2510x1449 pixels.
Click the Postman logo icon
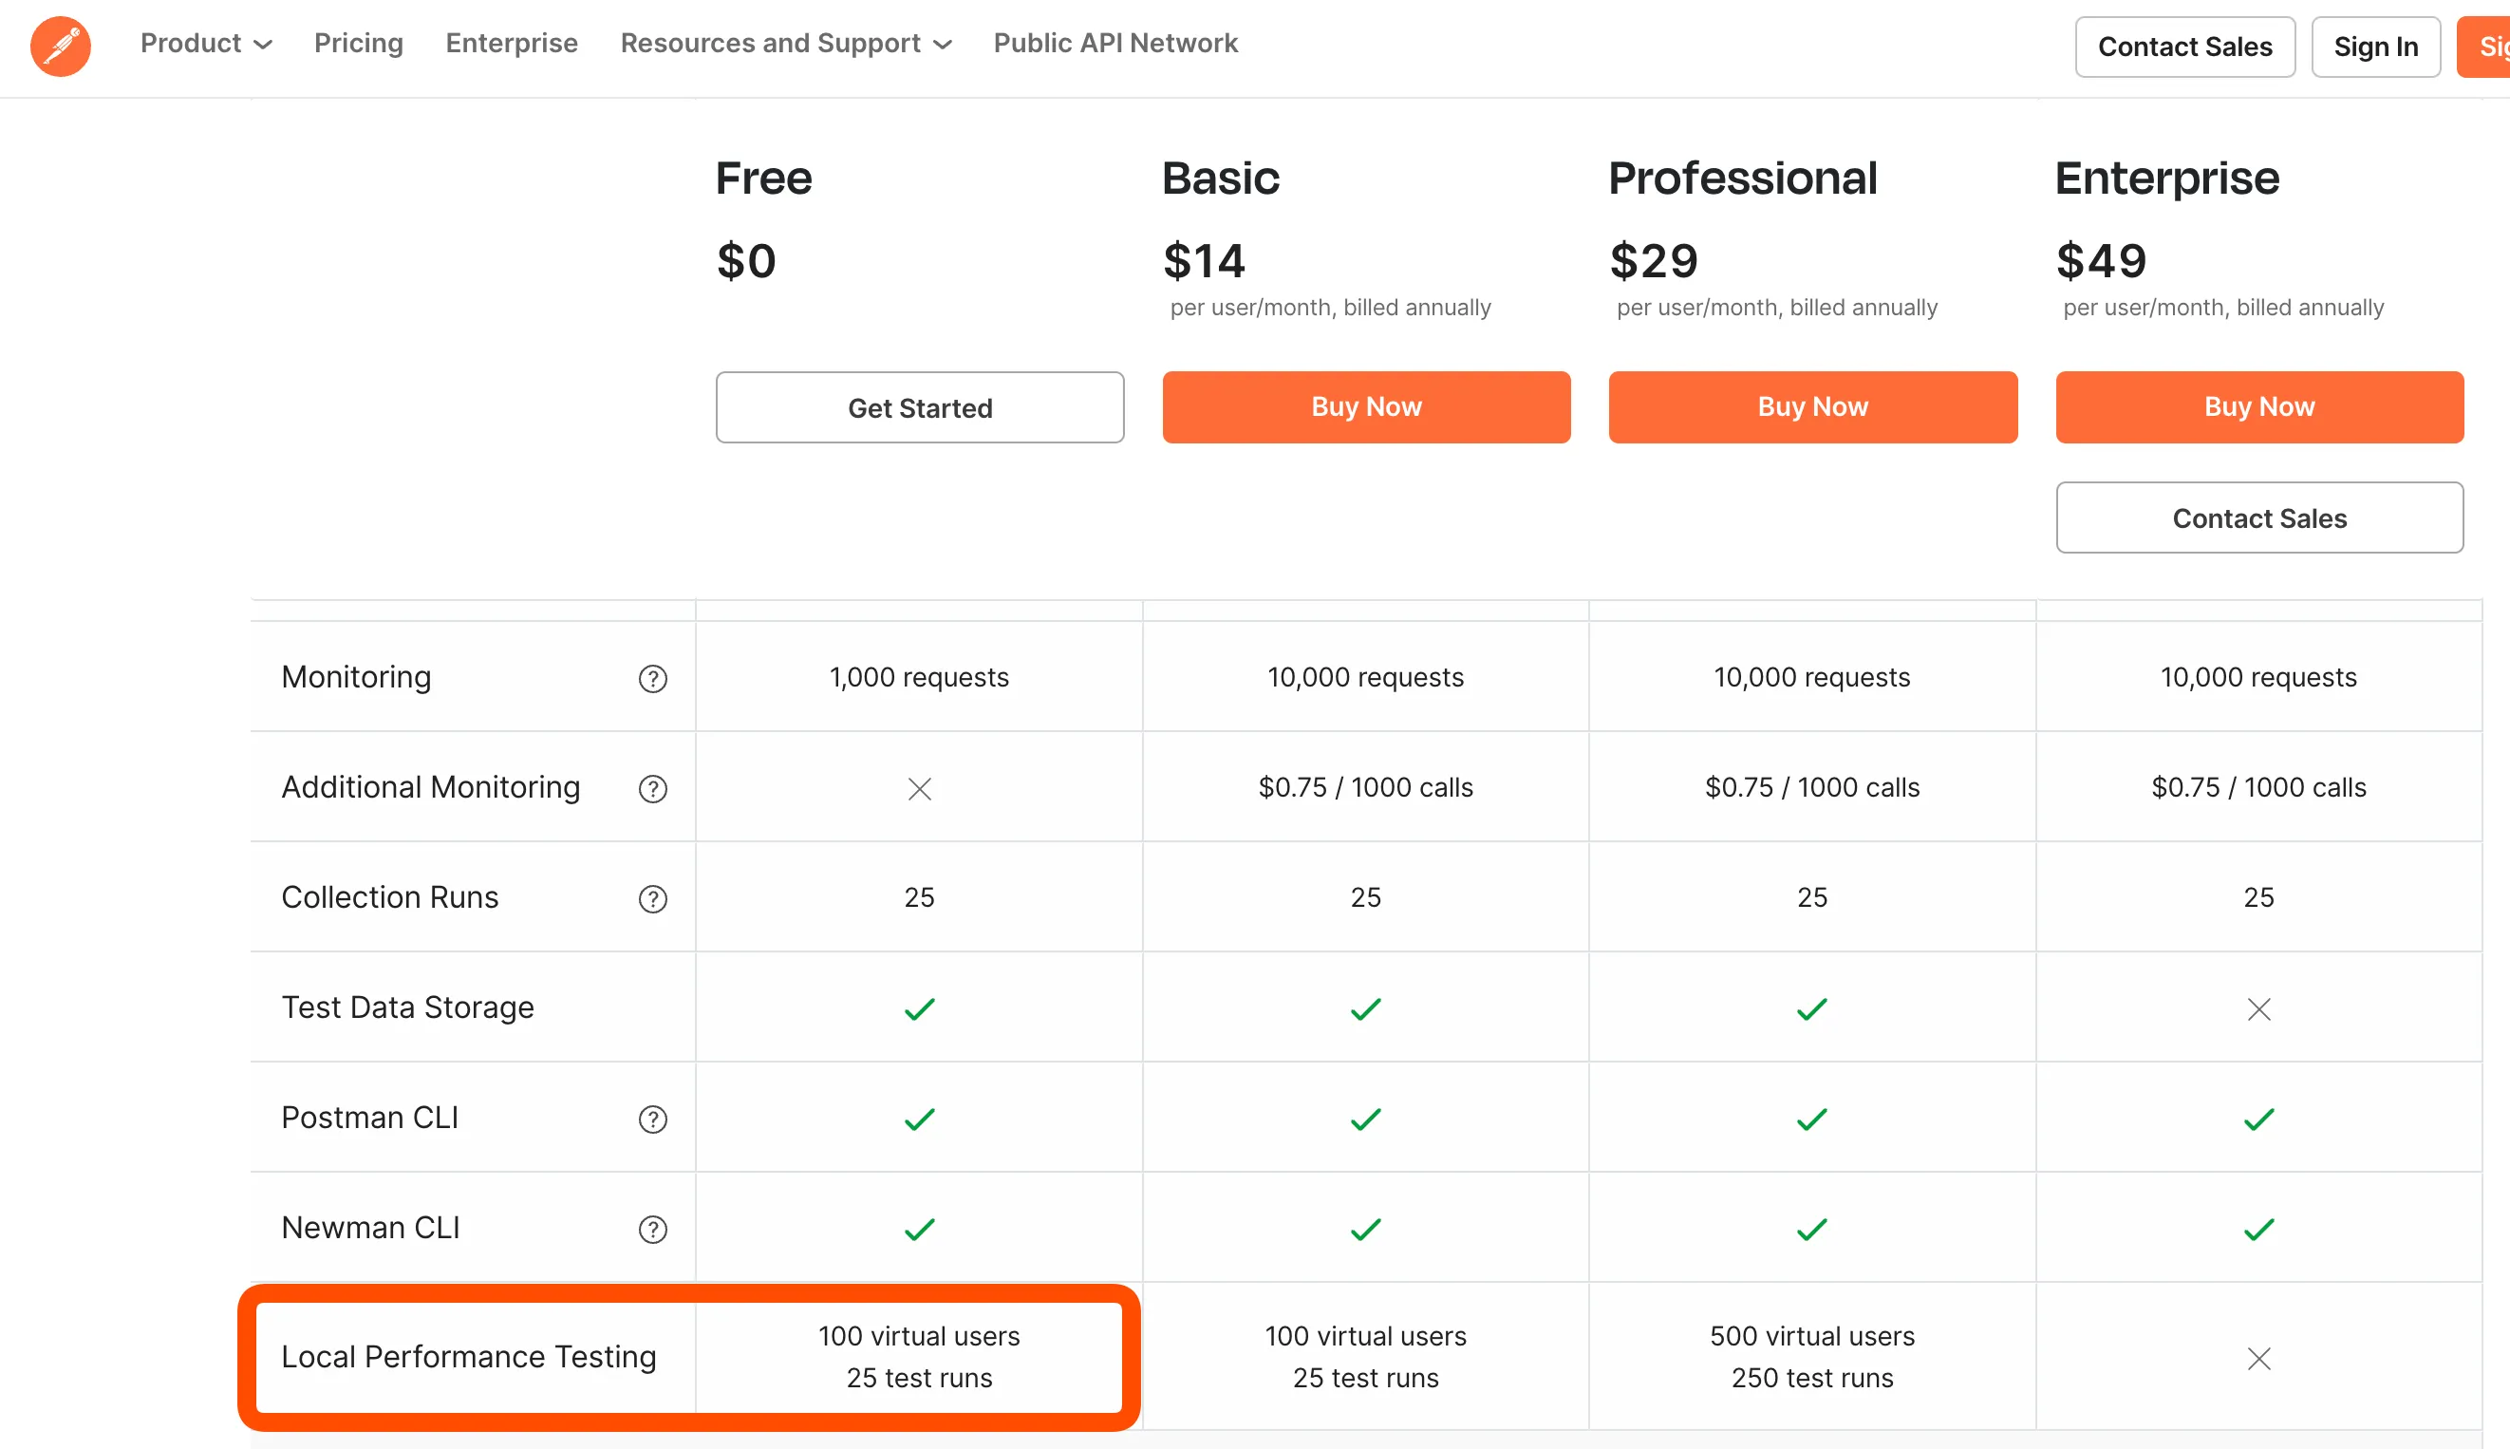pyautogui.click(x=61, y=46)
